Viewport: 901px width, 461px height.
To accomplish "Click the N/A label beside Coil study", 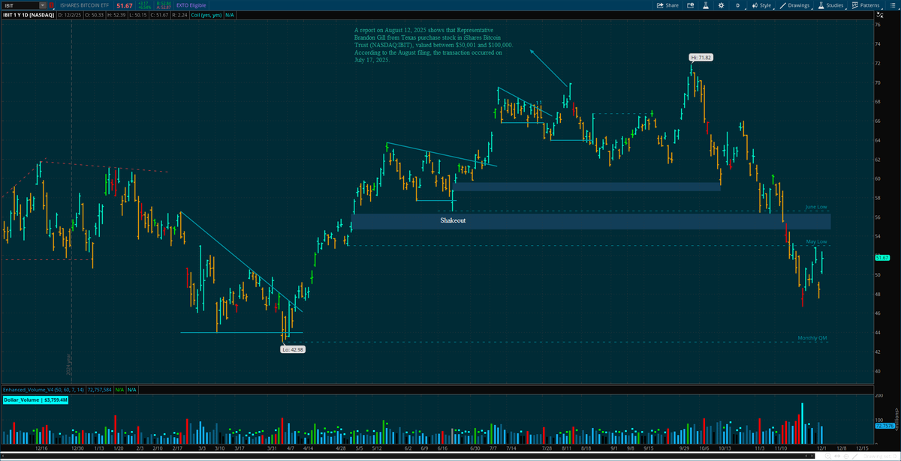I will (x=230, y=15).
